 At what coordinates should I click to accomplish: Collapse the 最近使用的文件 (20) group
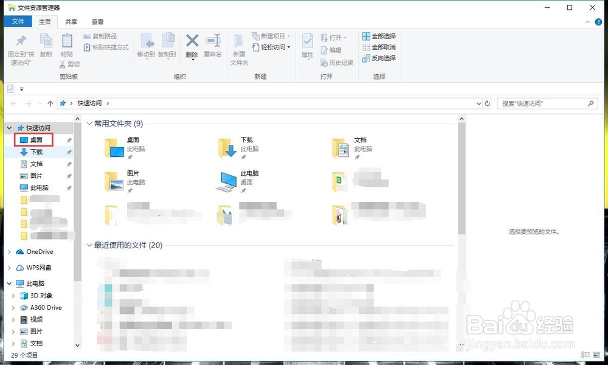(89, 245)
